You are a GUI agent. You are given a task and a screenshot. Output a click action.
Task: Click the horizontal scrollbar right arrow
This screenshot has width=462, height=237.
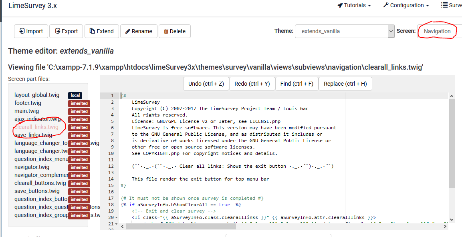[x=445, y=227]
